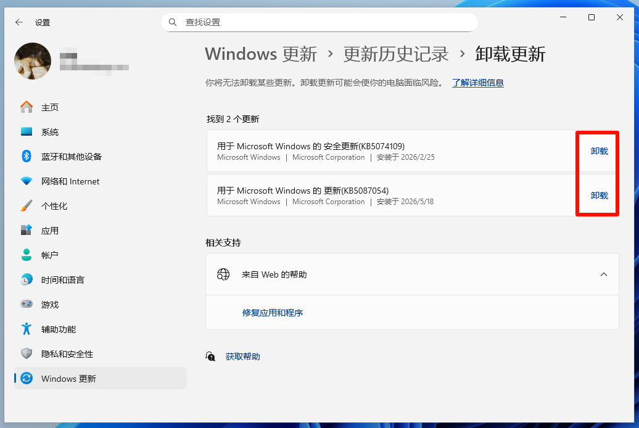Image resolution: width=639 pixels, height=428 pixels.
Task: Select Windows 更新 in the sidebar
Action: click(101, 378)
